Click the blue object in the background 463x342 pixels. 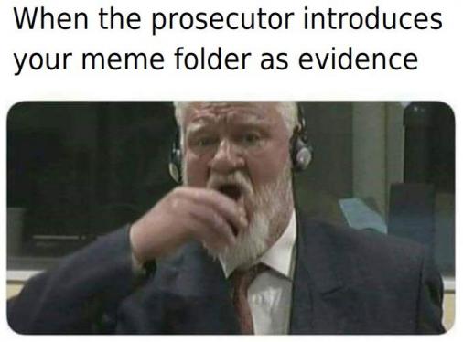pos(363,215)
